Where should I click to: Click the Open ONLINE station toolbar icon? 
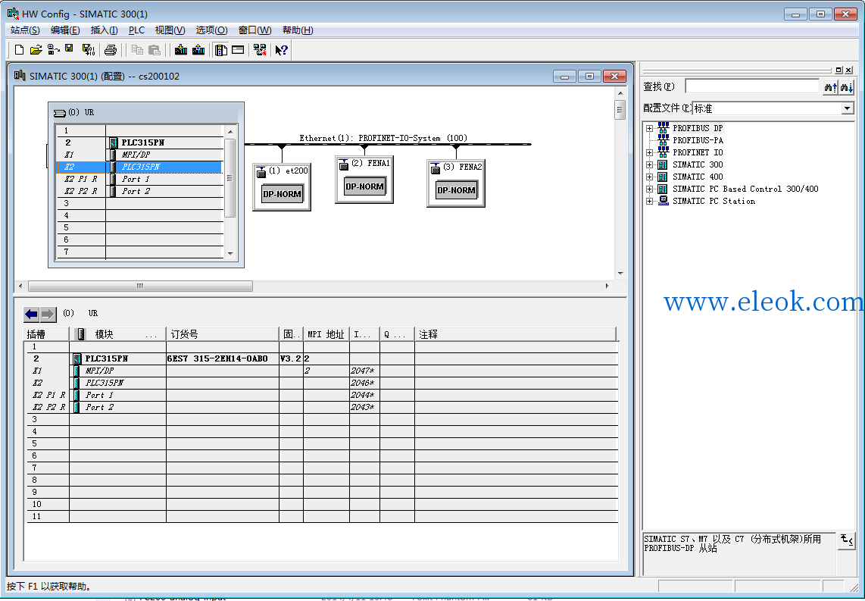(54, 50)
